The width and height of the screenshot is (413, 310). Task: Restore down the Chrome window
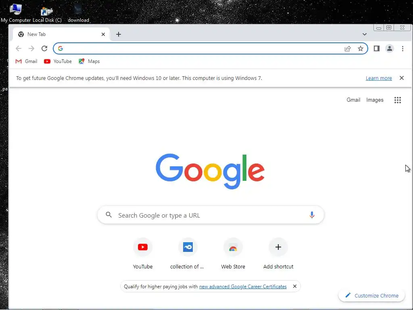[x=389, y=27]
